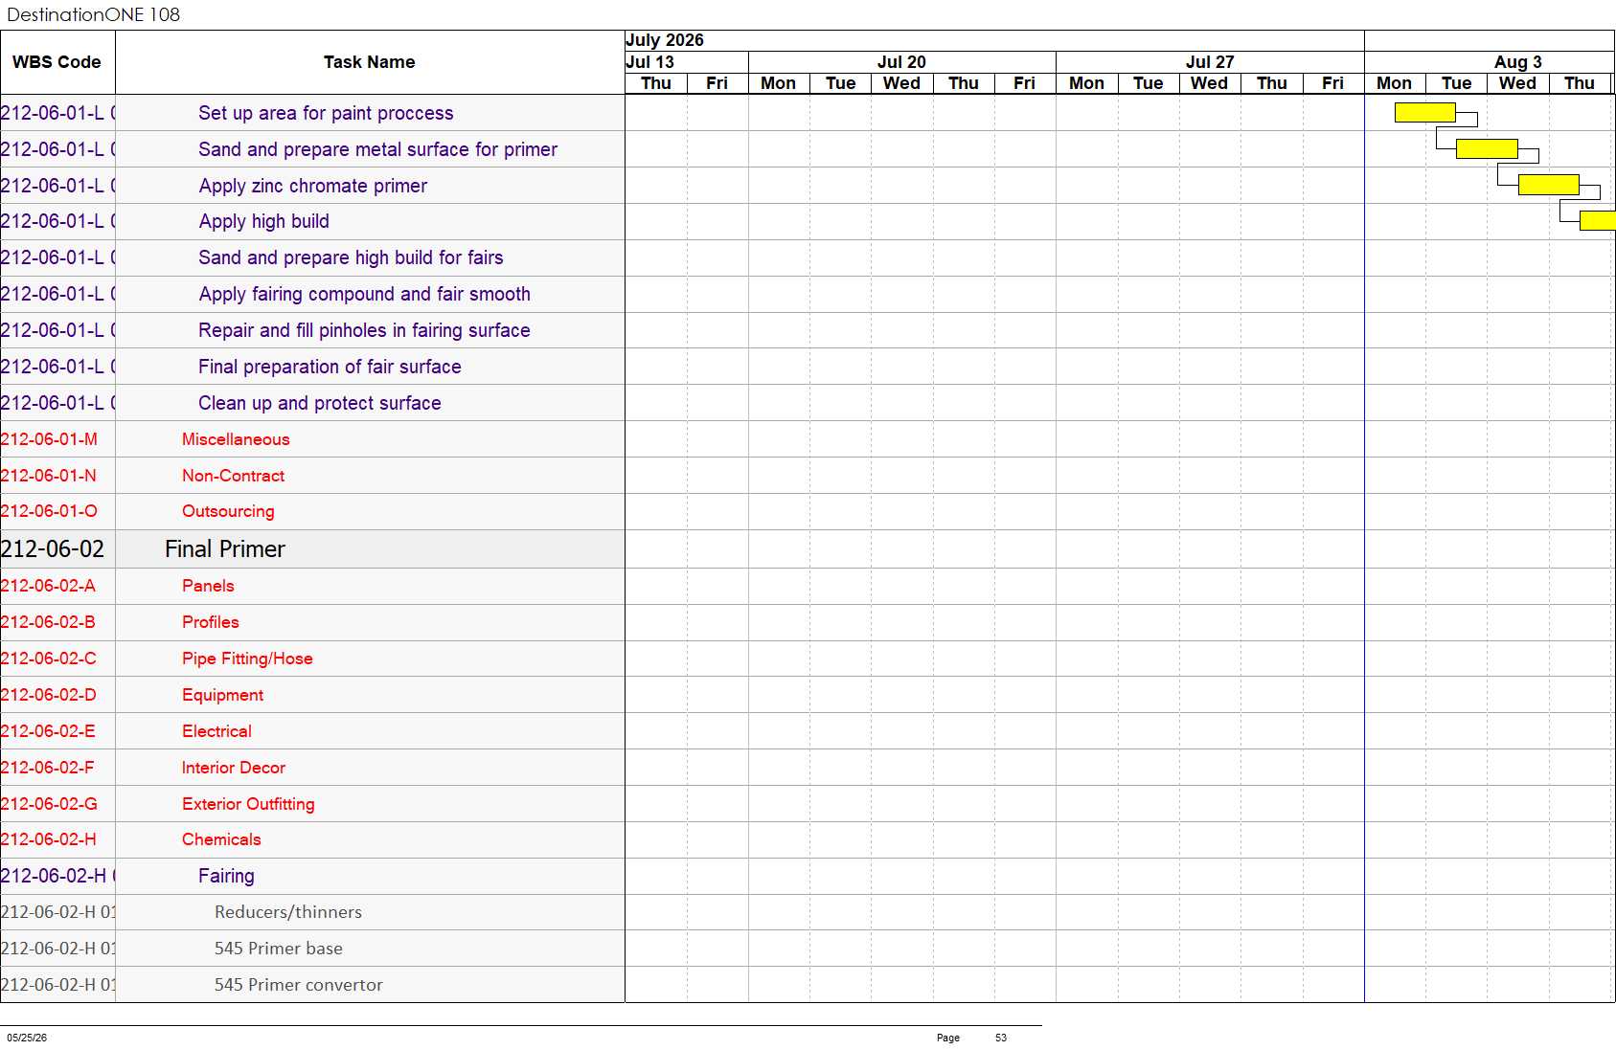Click the 'Reducers/thinners' item

288,912
